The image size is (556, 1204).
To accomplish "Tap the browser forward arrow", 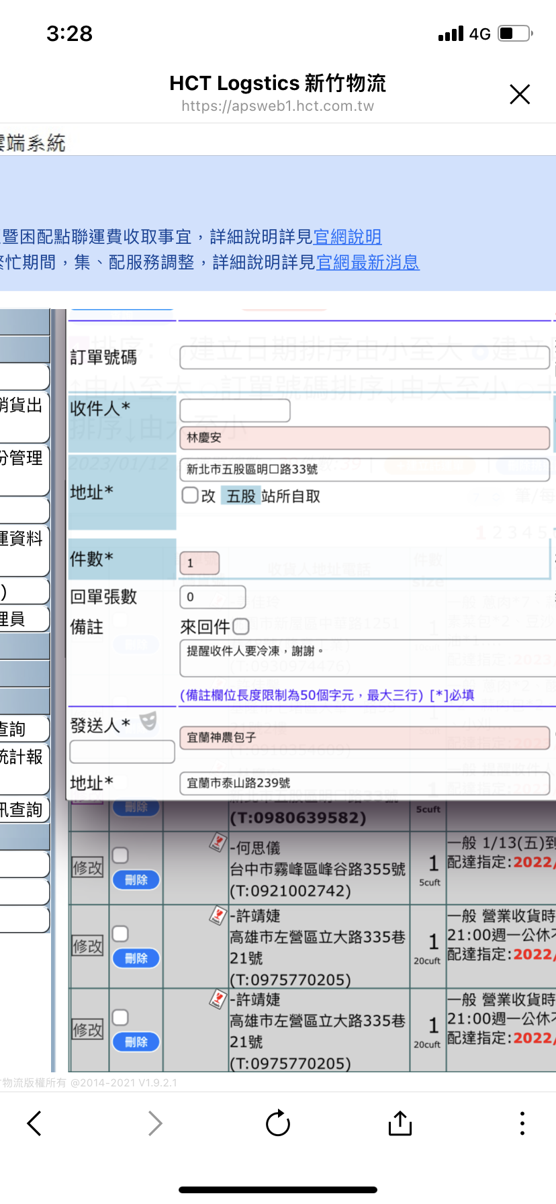I will coord(155,1123).
